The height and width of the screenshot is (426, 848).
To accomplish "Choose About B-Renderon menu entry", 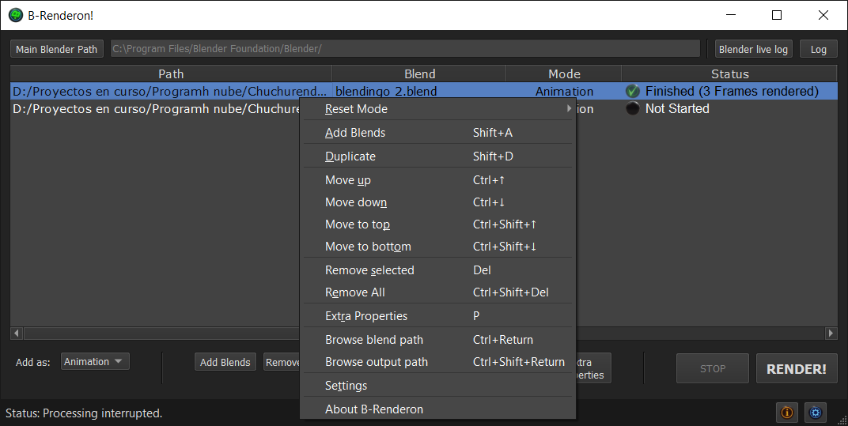I will click(x=437, y=409).
